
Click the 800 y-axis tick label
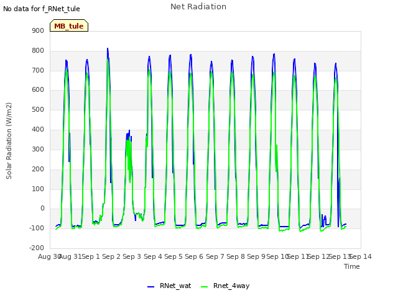click(38, 51)
